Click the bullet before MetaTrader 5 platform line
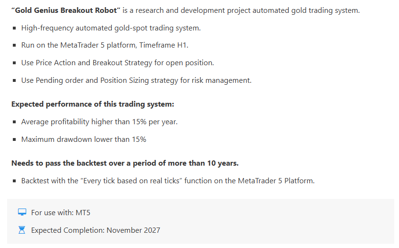Viewport: 399px width, 248px height. tap(14, 46)
